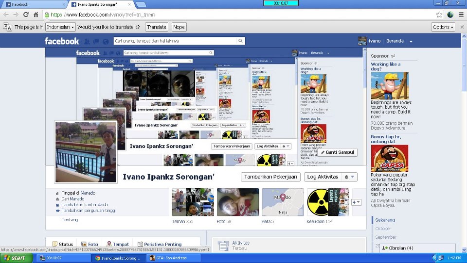The height and width of the screenshot is (263, 467).
Task: Open Tentang about link
Action: click(x=70, y=220)
